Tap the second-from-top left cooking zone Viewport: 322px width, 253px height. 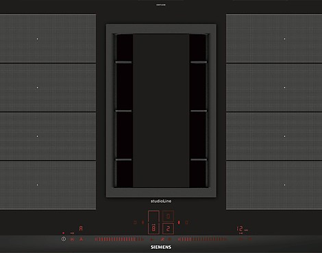[48, 88]
